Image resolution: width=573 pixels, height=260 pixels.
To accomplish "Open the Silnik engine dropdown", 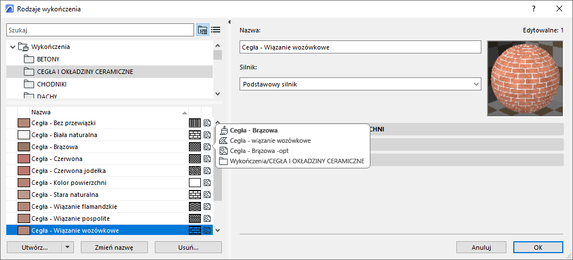I will click(361, 84).
